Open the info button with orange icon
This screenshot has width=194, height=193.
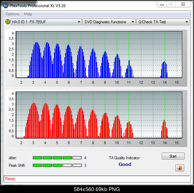click(180, 168)
